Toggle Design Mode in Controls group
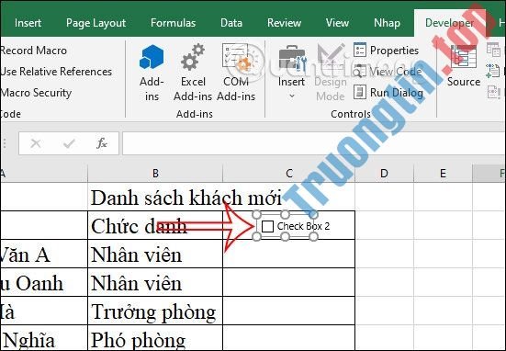 pos(331,73)
